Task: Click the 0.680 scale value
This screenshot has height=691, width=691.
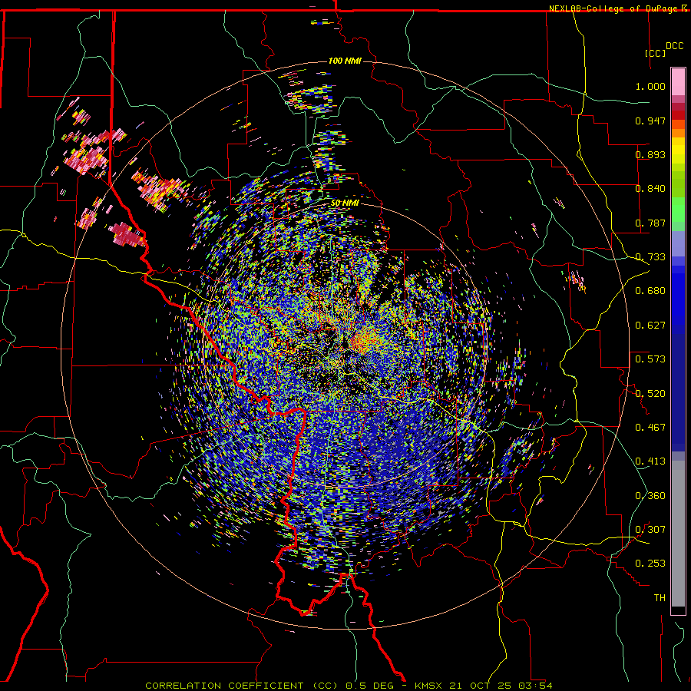Action: (650, 291)
